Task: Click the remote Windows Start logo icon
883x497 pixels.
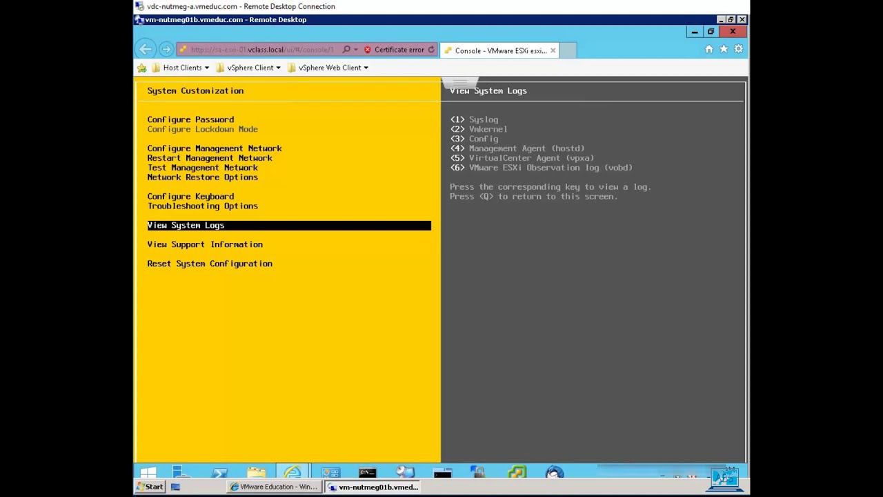Action: pos(148,473)
